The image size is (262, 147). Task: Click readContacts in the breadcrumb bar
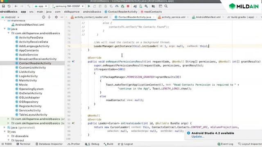(x=151, y=12)
